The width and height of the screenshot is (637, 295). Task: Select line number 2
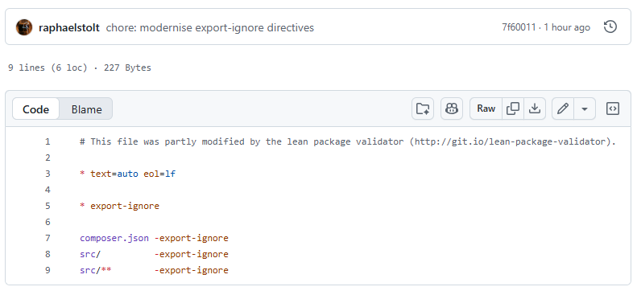(48, 158)
